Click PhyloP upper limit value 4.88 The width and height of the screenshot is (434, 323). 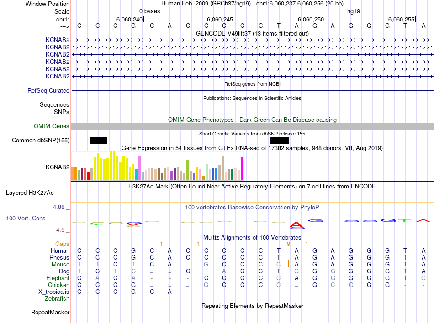[58, 207]
